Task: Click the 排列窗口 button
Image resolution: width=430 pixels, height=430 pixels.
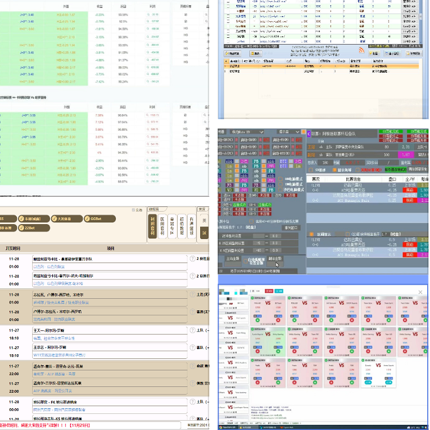Action: [291, 228]
